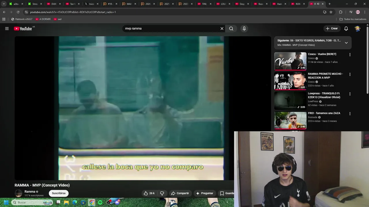This screenshot has width=369, height=207.
Task: Open the A DORMIR bookmark
Action: coord(43,19)
